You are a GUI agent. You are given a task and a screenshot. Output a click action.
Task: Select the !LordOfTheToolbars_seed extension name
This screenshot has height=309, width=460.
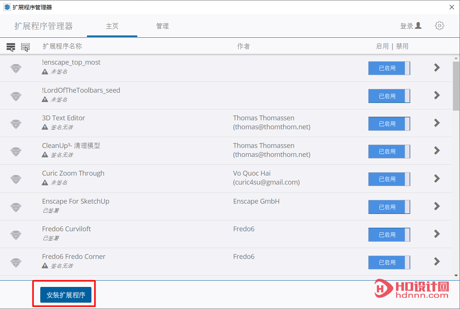click(x=81, y=90)
